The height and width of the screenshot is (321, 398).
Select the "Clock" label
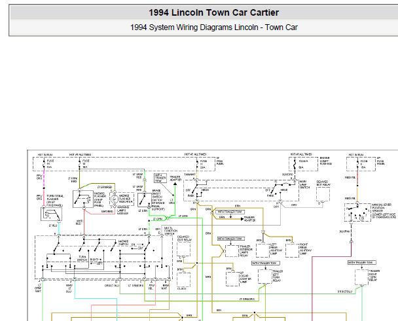pyautogui.click(x=182, y=288)
